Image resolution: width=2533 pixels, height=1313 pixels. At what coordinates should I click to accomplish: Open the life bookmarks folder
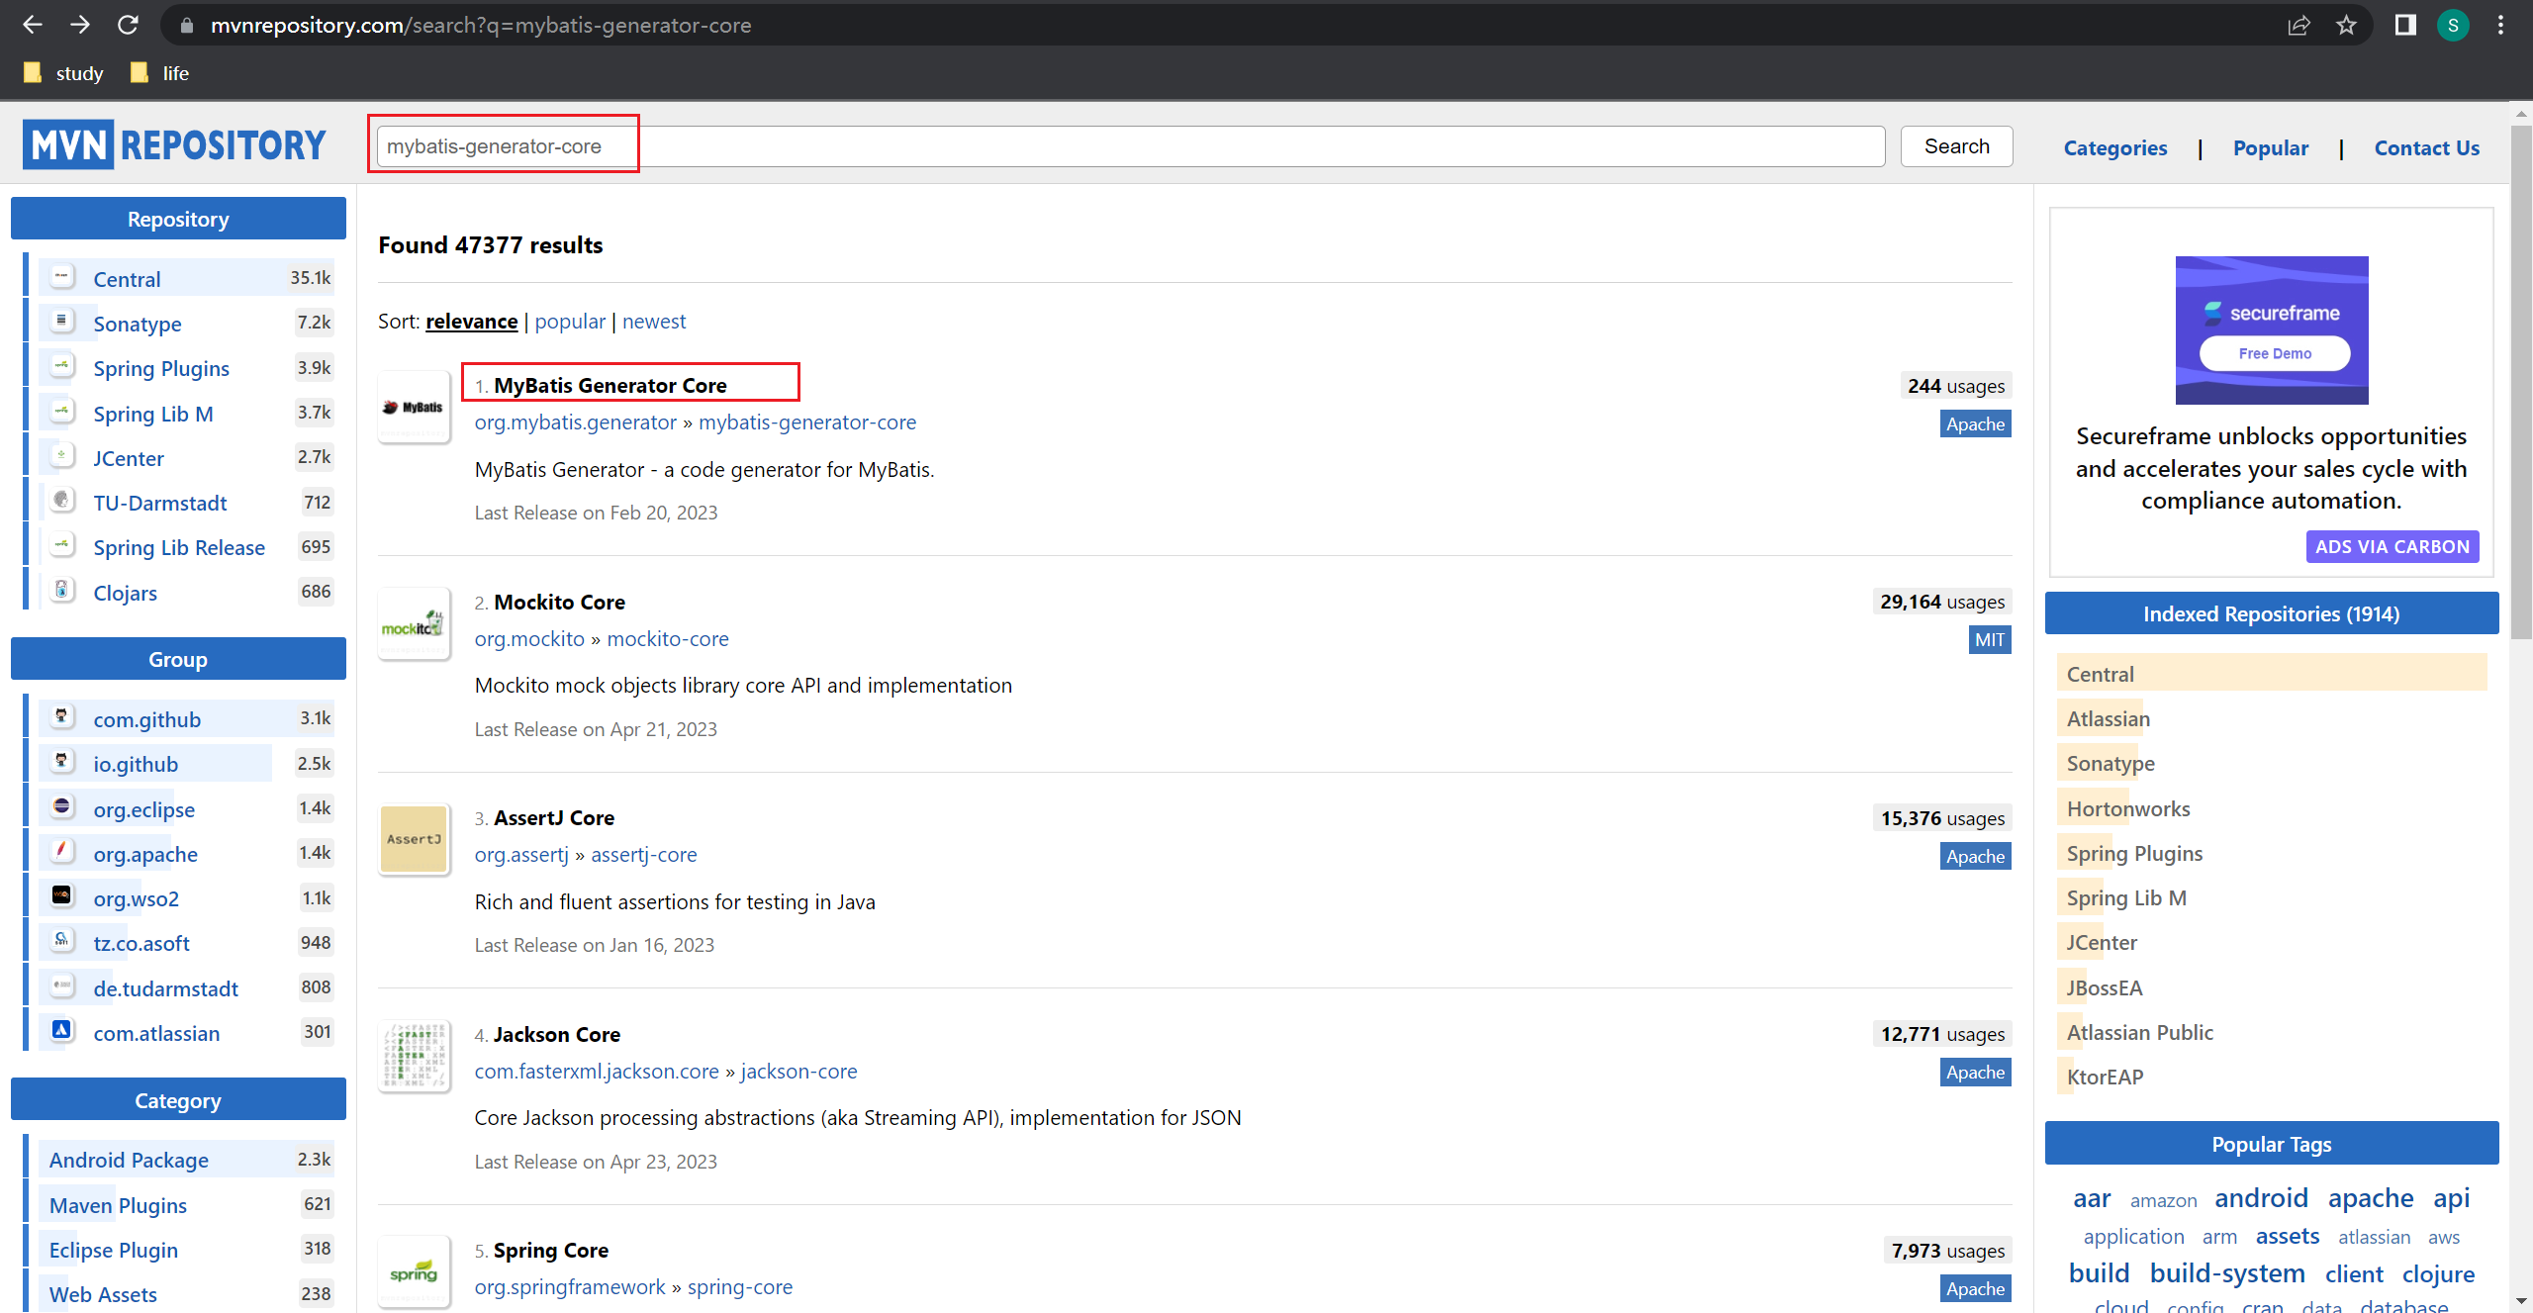[x=159, y=73]
